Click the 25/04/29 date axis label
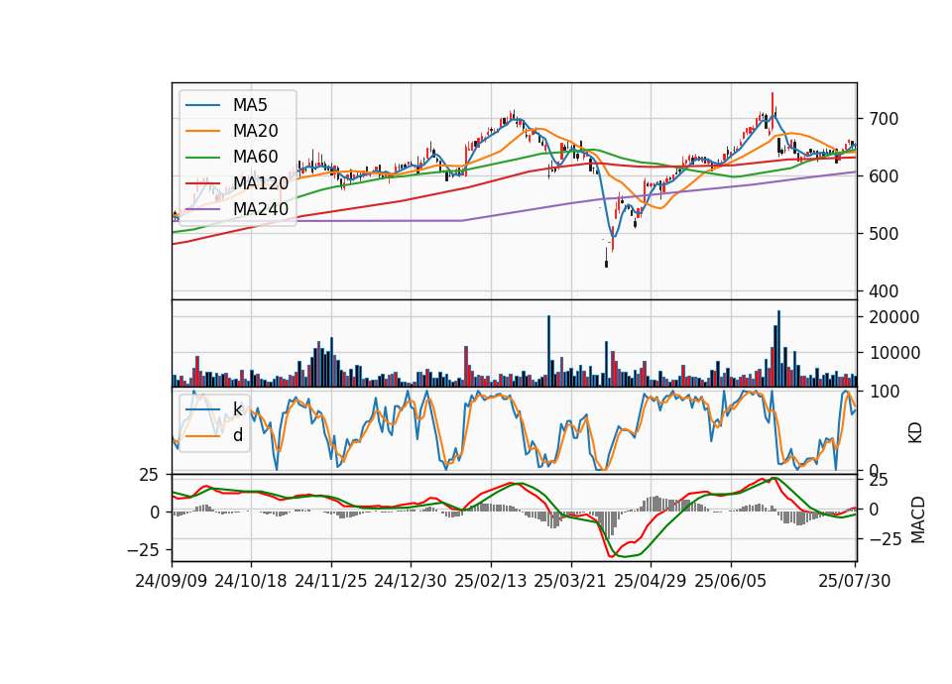This screenshot has width=952, height=684. point(651,581)
